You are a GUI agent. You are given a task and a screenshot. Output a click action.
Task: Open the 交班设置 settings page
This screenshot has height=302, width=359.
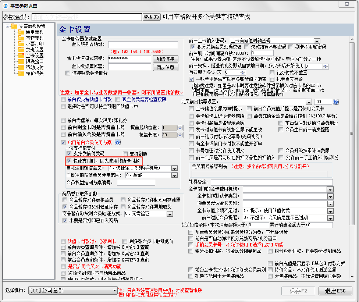click(35, 50)
